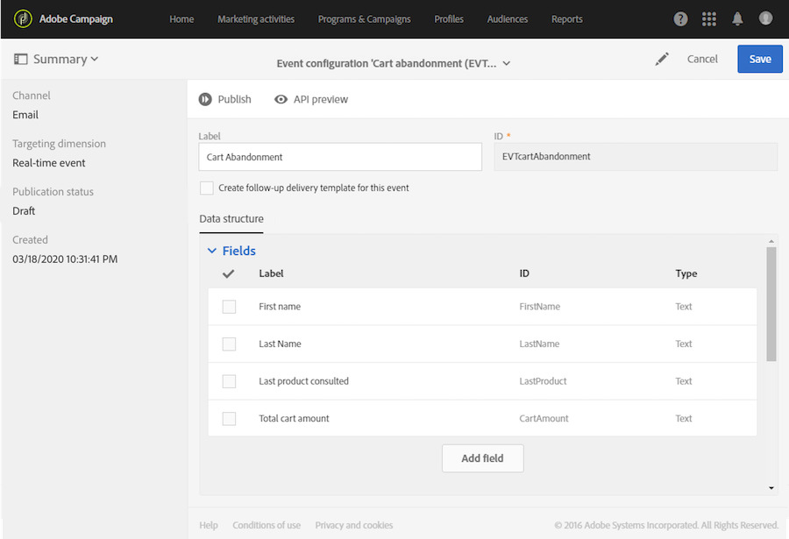Screen dimensions: 789x539
Task: Click the blue Save button
Action: pos(760,59)
